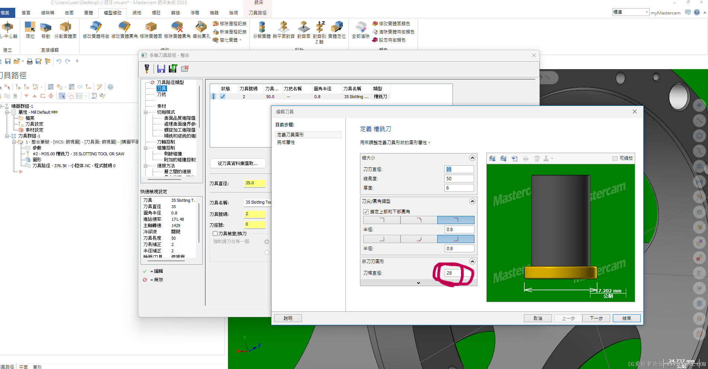Switch to the 刀具路徑 ribbon tab

(258, 13)
